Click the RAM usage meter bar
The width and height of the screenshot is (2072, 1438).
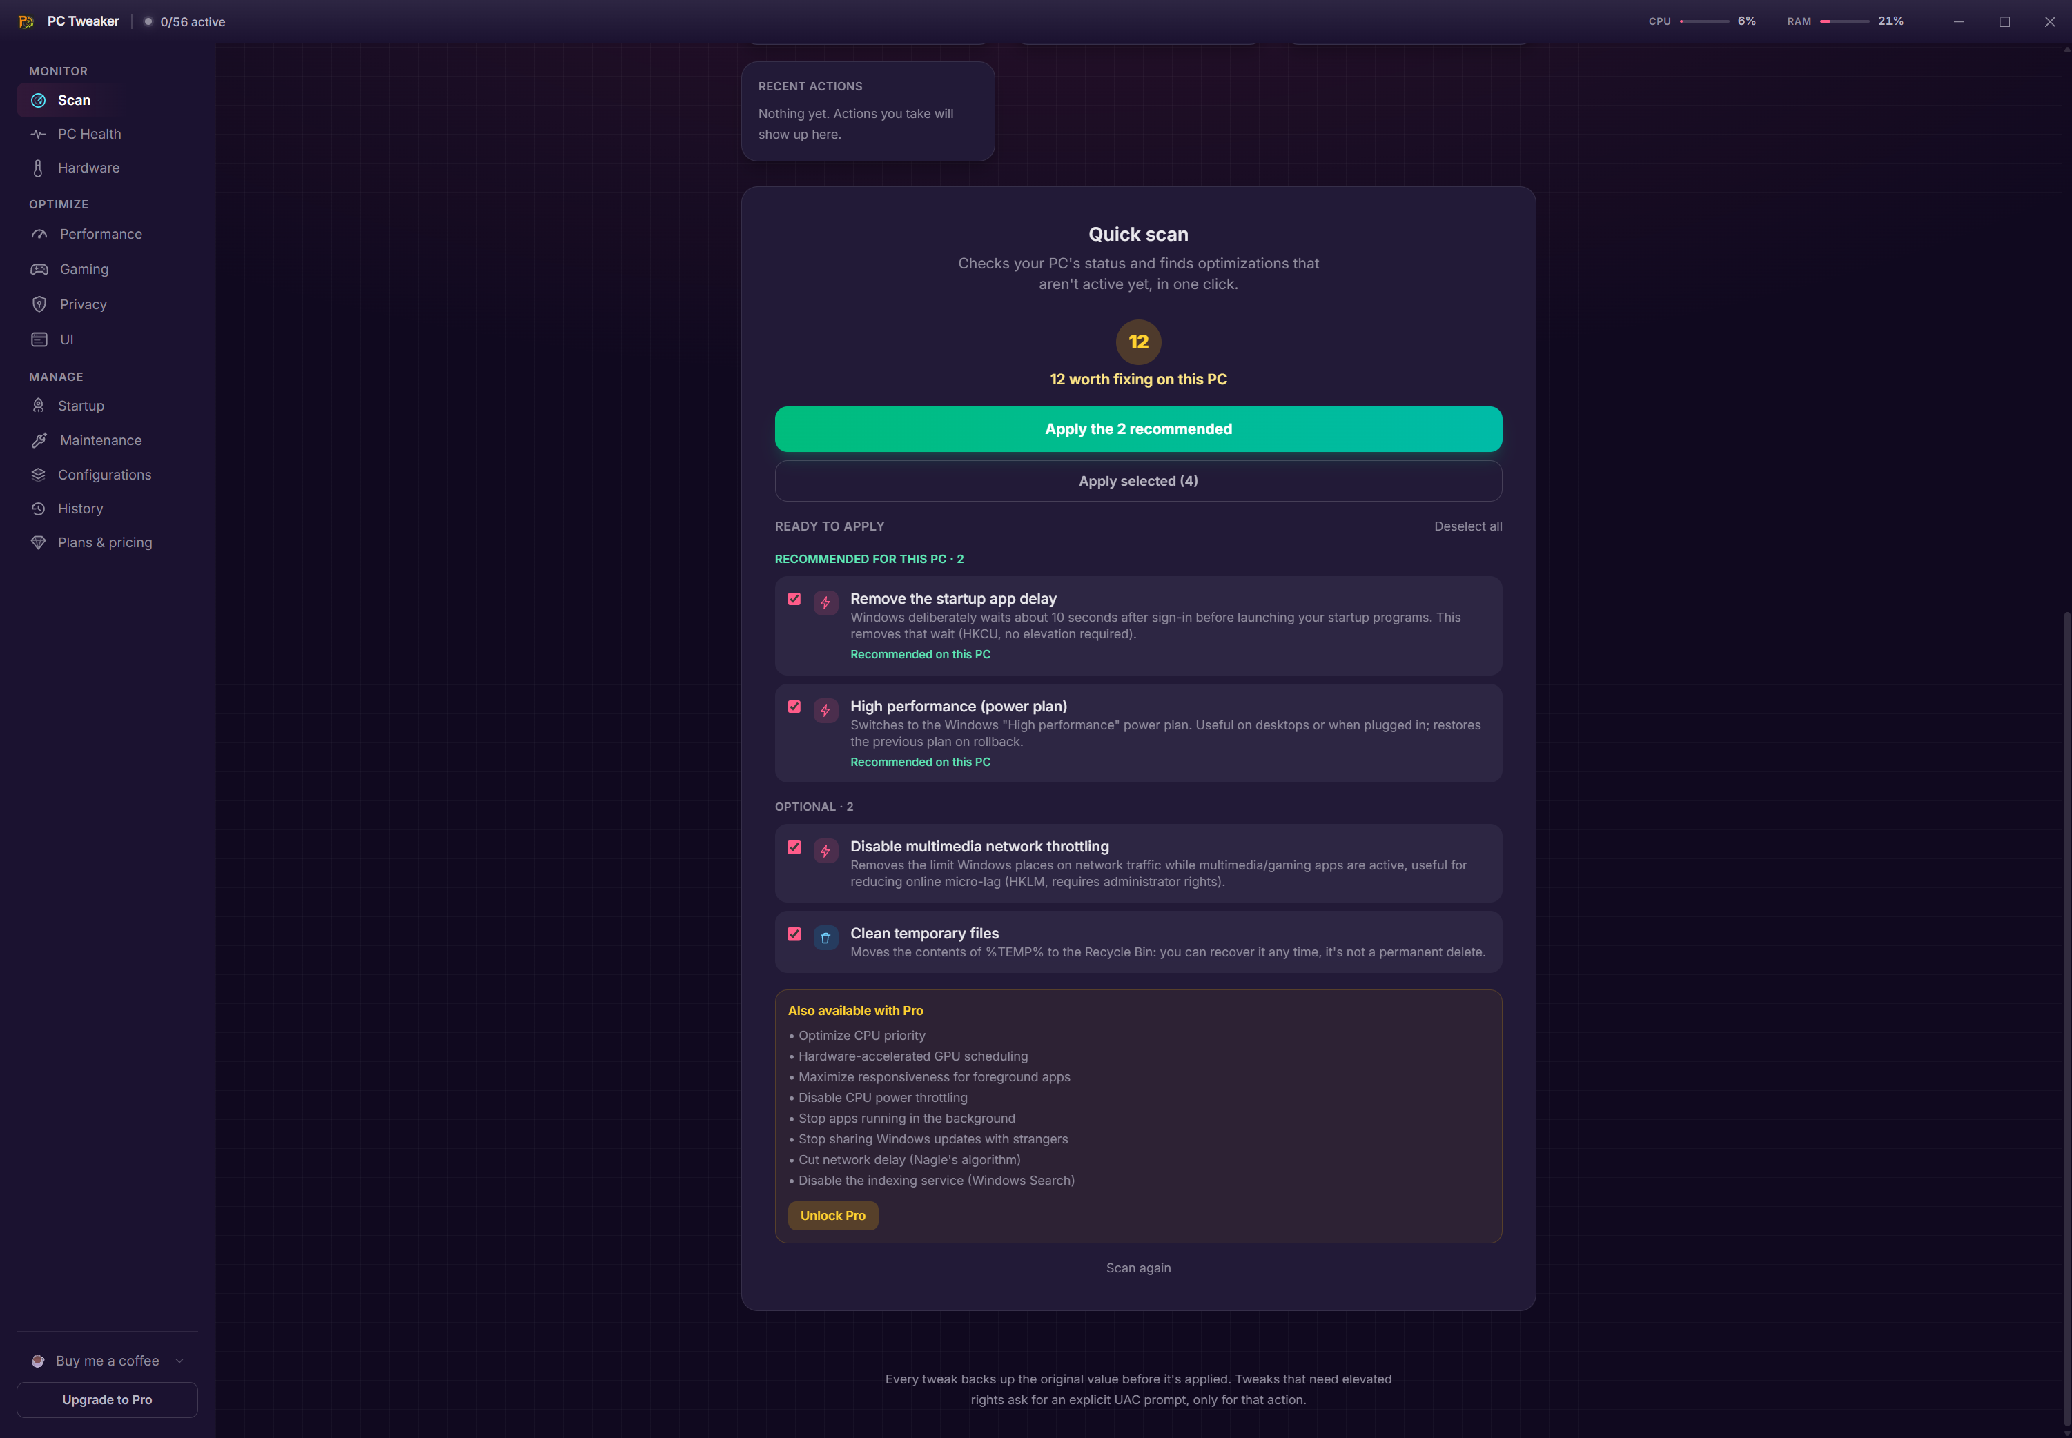[x=1845, y=21]
